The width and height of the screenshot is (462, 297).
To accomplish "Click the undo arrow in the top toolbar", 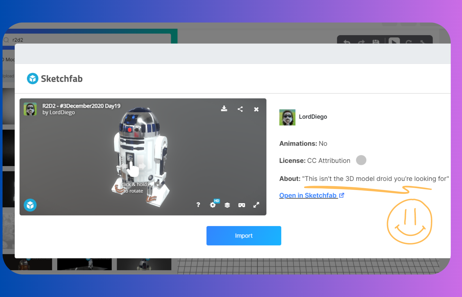I will point(347,42).
